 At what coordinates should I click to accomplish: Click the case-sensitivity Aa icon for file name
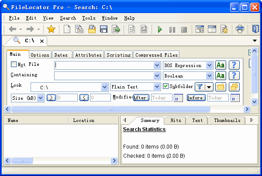pos(221,65)
